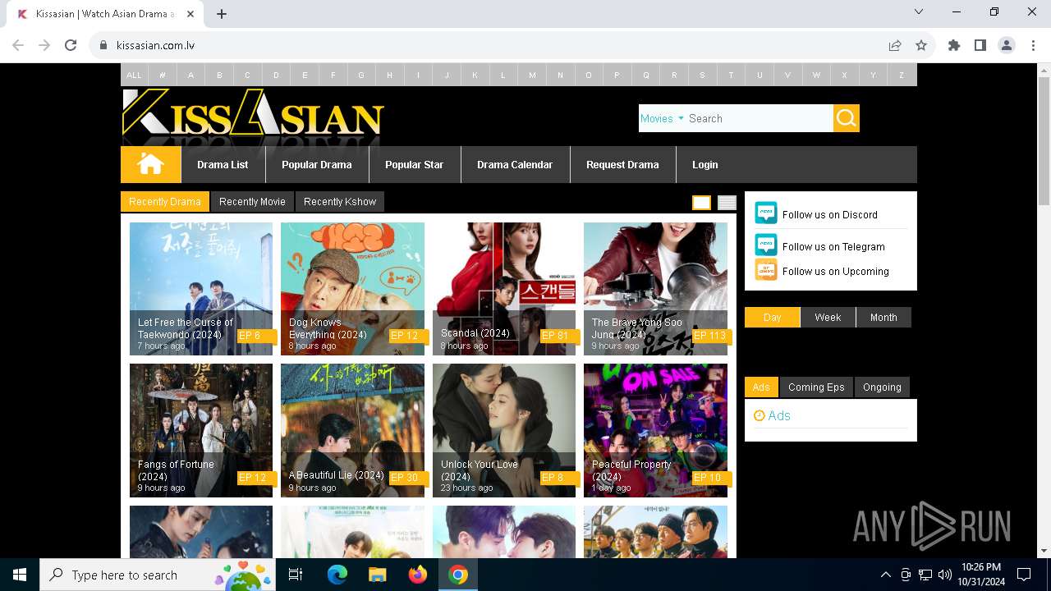Click the volume icon in system tray
The width and height of the screenshot is (1051, 591).
[x=945, y=575]
